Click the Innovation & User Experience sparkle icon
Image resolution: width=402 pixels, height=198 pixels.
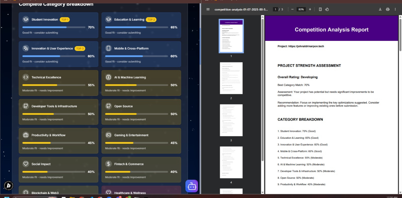26,48
